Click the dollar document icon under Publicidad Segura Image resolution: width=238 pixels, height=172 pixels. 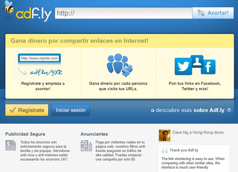(11, 145)
